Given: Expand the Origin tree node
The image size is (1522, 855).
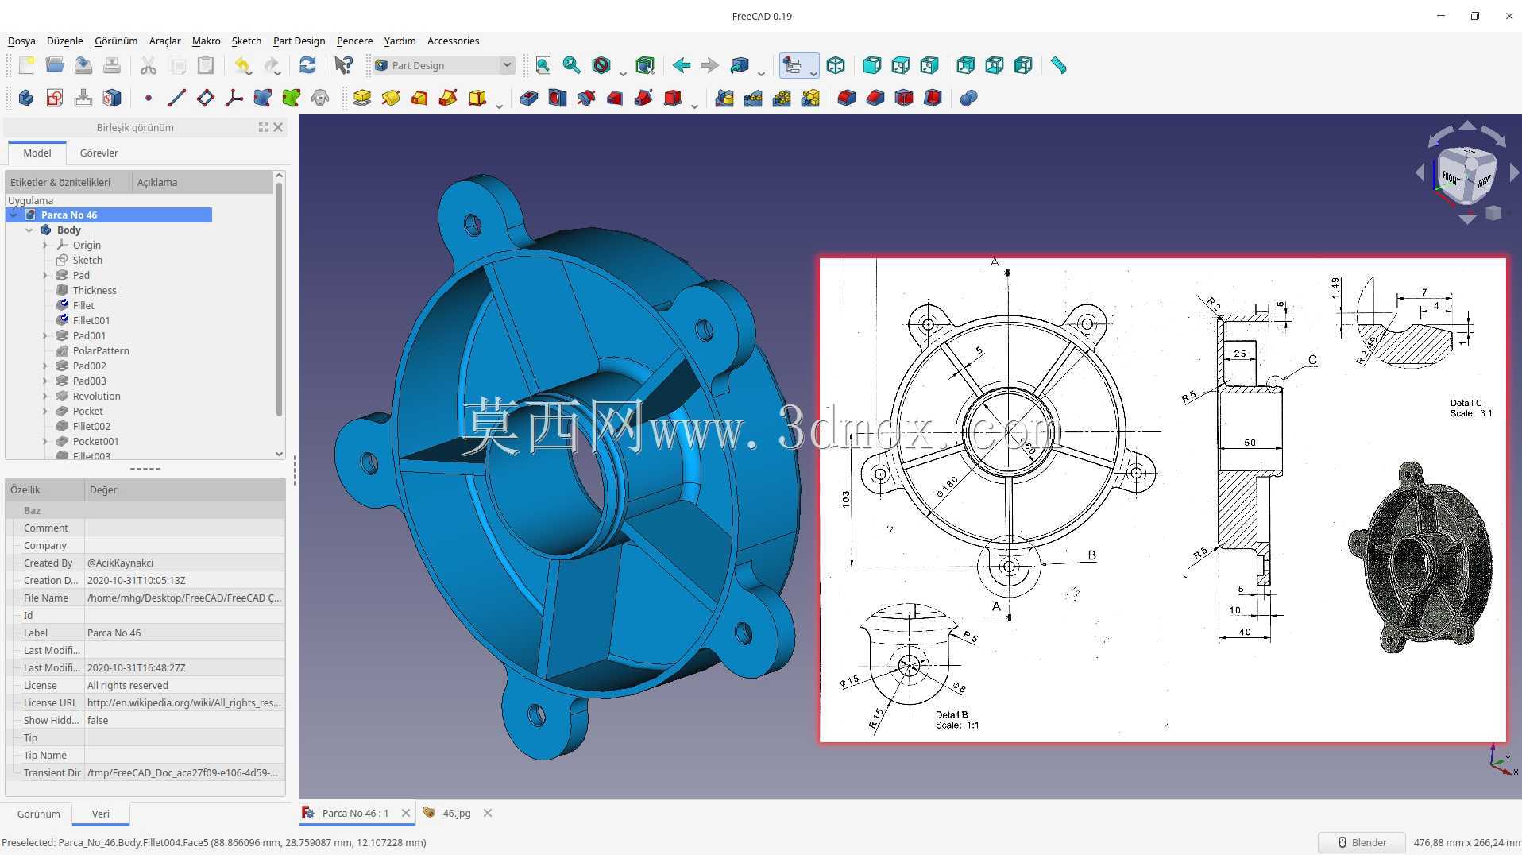Looking at the screenshot, I should point(45,245).
